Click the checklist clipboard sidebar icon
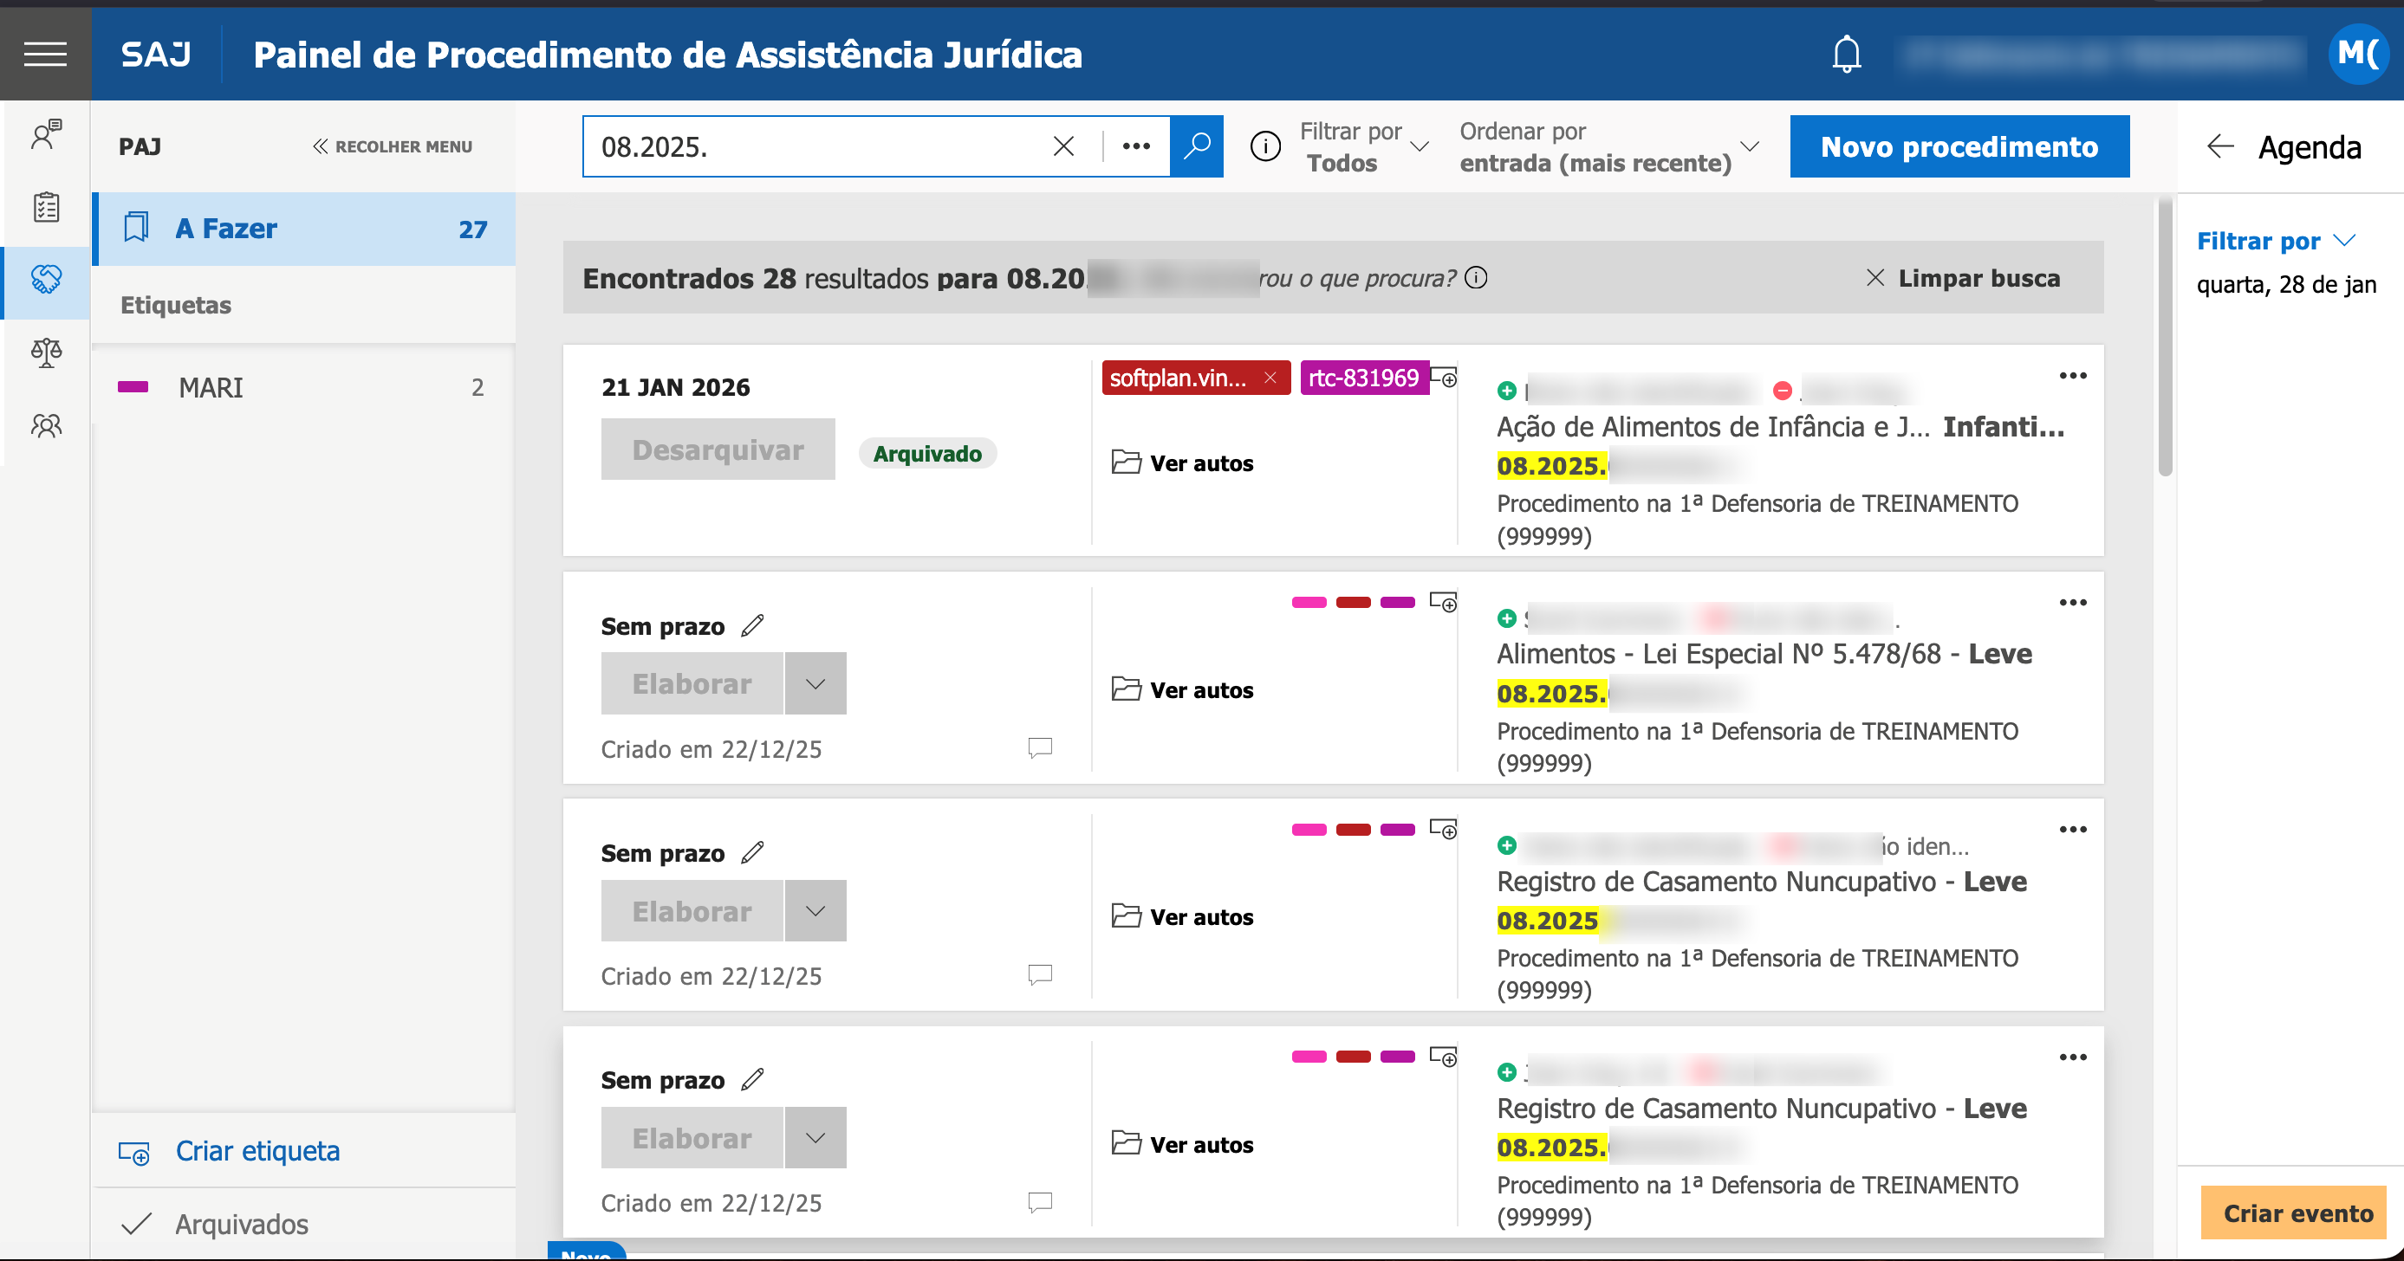This screenshot has height=1261, width=2404. click(x=46, y=206)
